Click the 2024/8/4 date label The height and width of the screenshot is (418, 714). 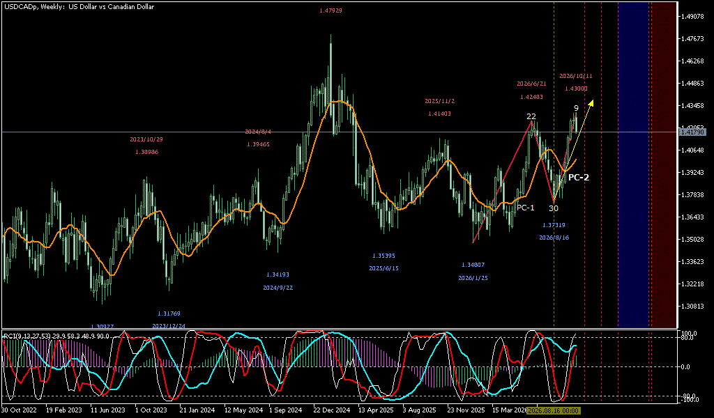click(x=258, y=132)
